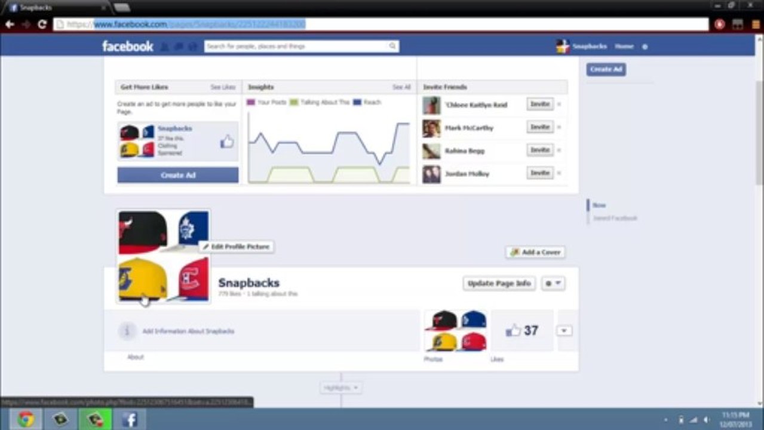
Task: Click the Your Posts legend swatch
Action: [251, 103]
